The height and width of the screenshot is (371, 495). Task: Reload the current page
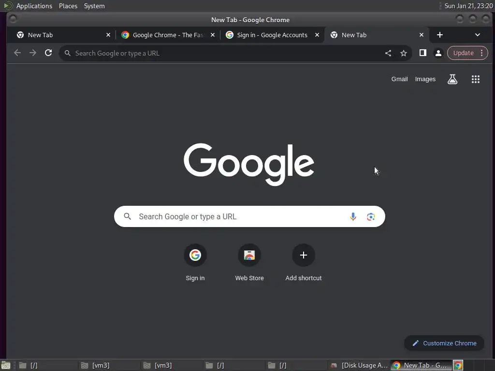point(48,53)
